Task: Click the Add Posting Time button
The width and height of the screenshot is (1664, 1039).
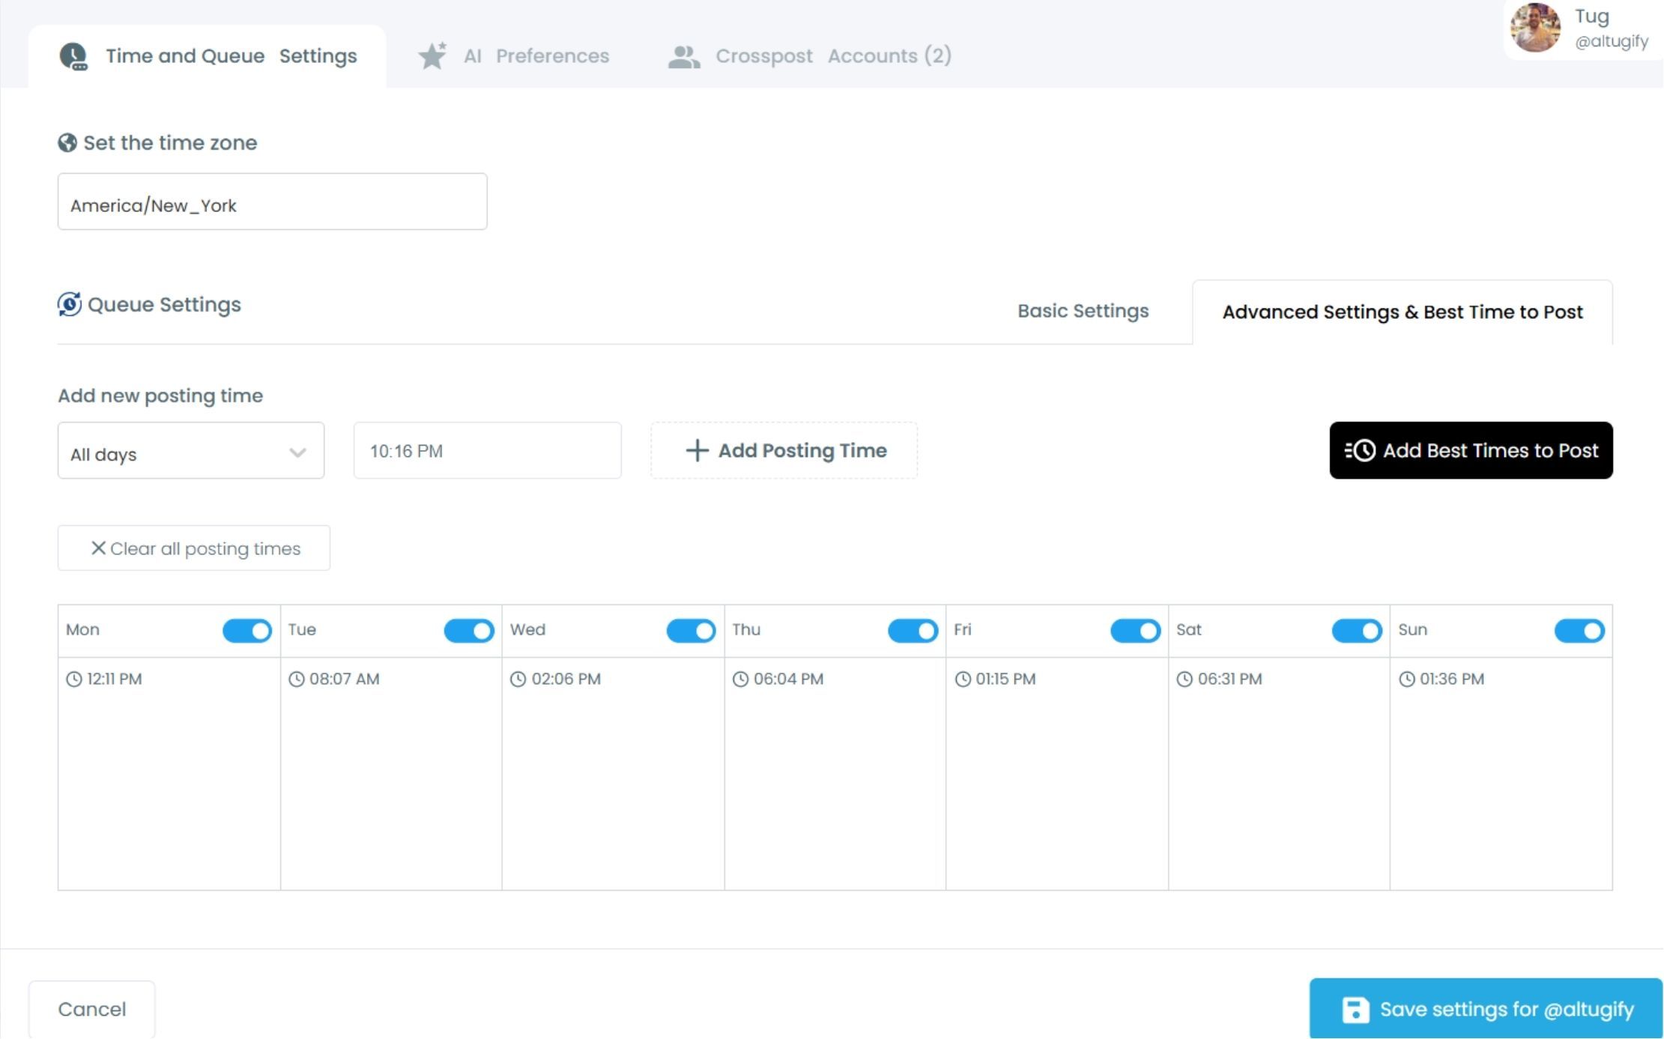Action: pyautogui.click(x=783, y=450)
